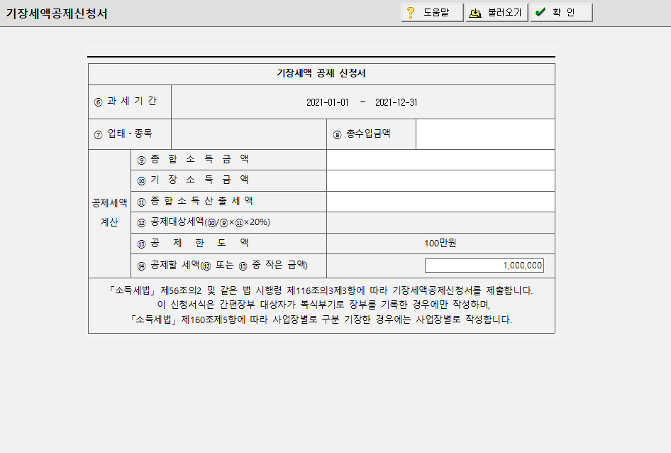The image size is (671, 453).
Task: Click the yellow question mark icon
Action: (411, 13)
